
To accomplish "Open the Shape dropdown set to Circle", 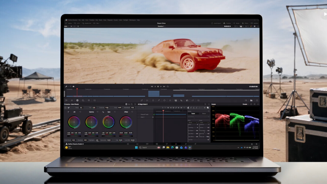I will click(204, 123).
